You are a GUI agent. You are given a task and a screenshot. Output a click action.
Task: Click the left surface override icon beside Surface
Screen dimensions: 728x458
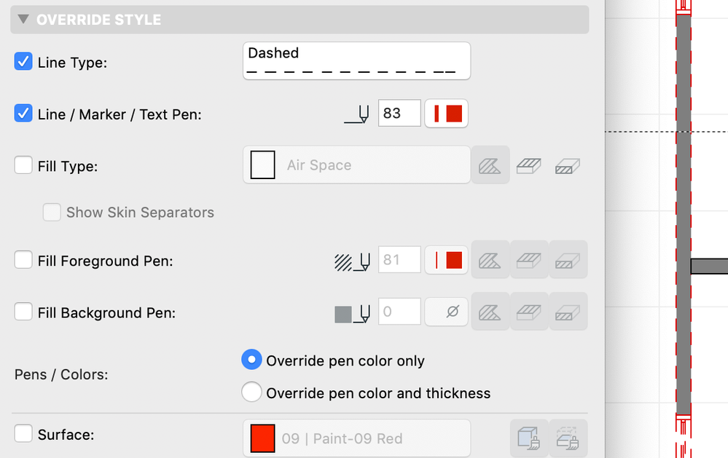click(x=528, y=438)
